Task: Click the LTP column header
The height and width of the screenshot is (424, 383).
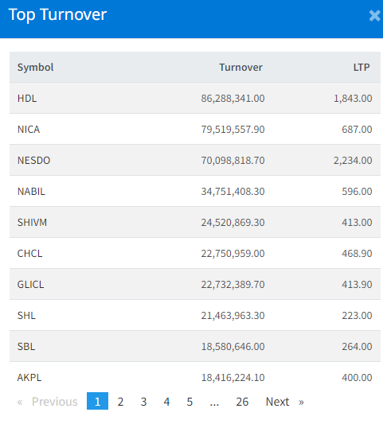Action: tap(362, 67)
